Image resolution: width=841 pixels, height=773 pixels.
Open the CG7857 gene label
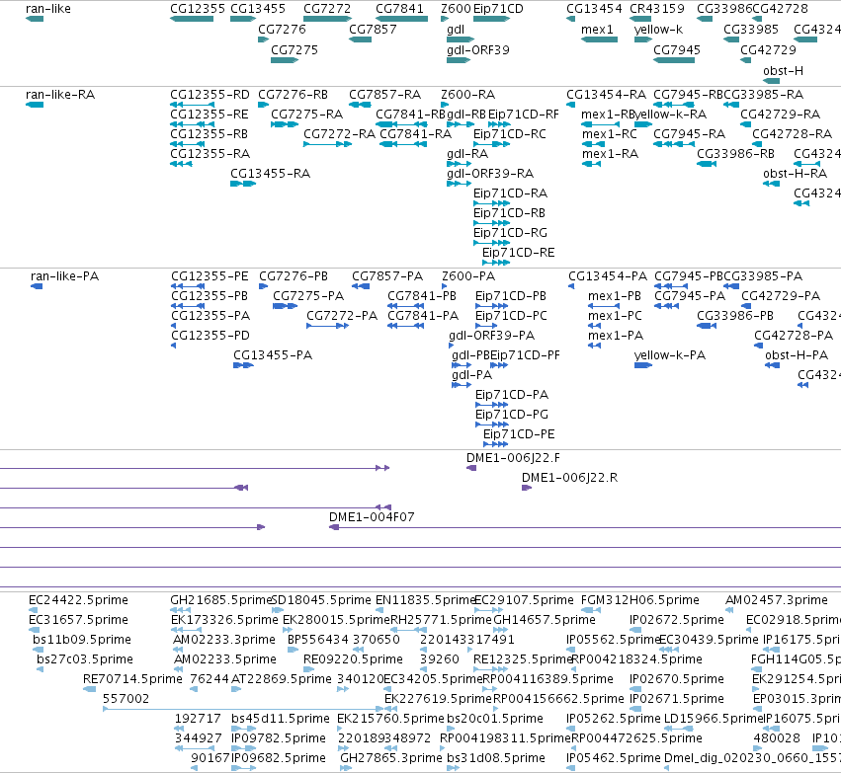[x=373, y=30]
